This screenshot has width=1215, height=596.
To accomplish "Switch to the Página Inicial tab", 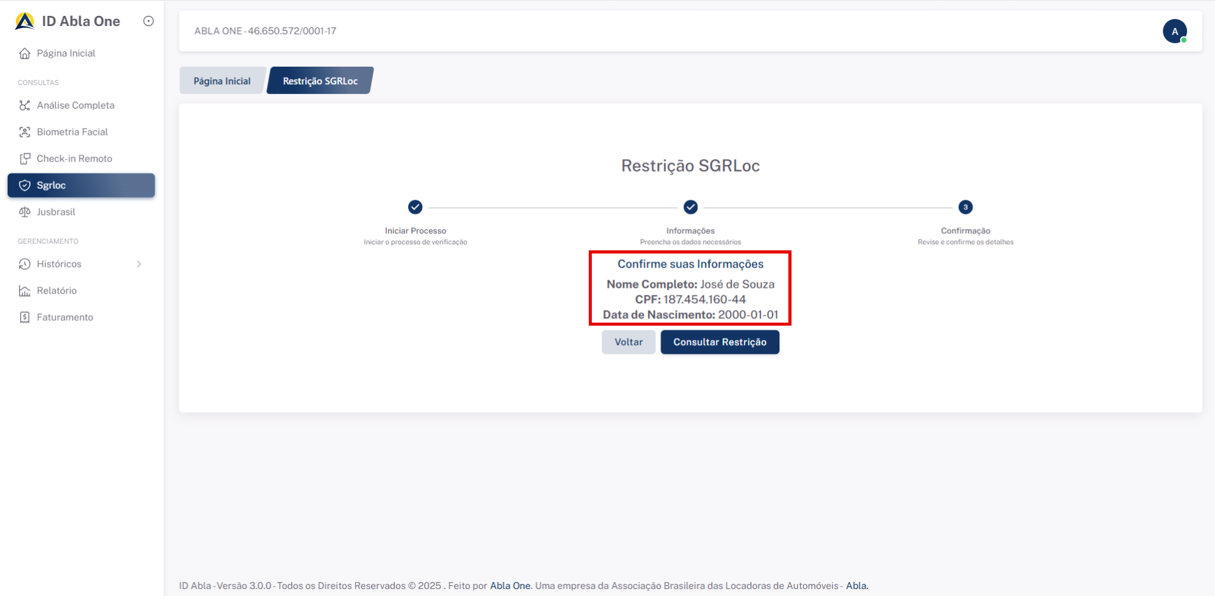I will click(x=222, y=81).
